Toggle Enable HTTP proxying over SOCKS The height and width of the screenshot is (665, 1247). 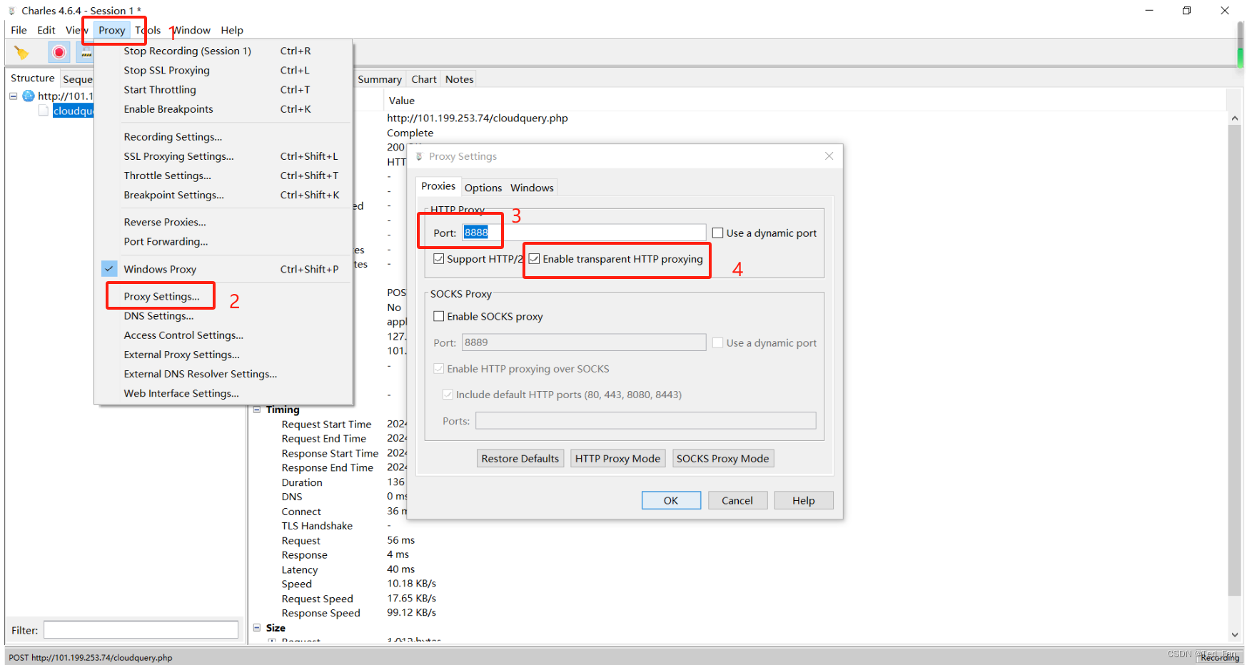click(439, 369)
